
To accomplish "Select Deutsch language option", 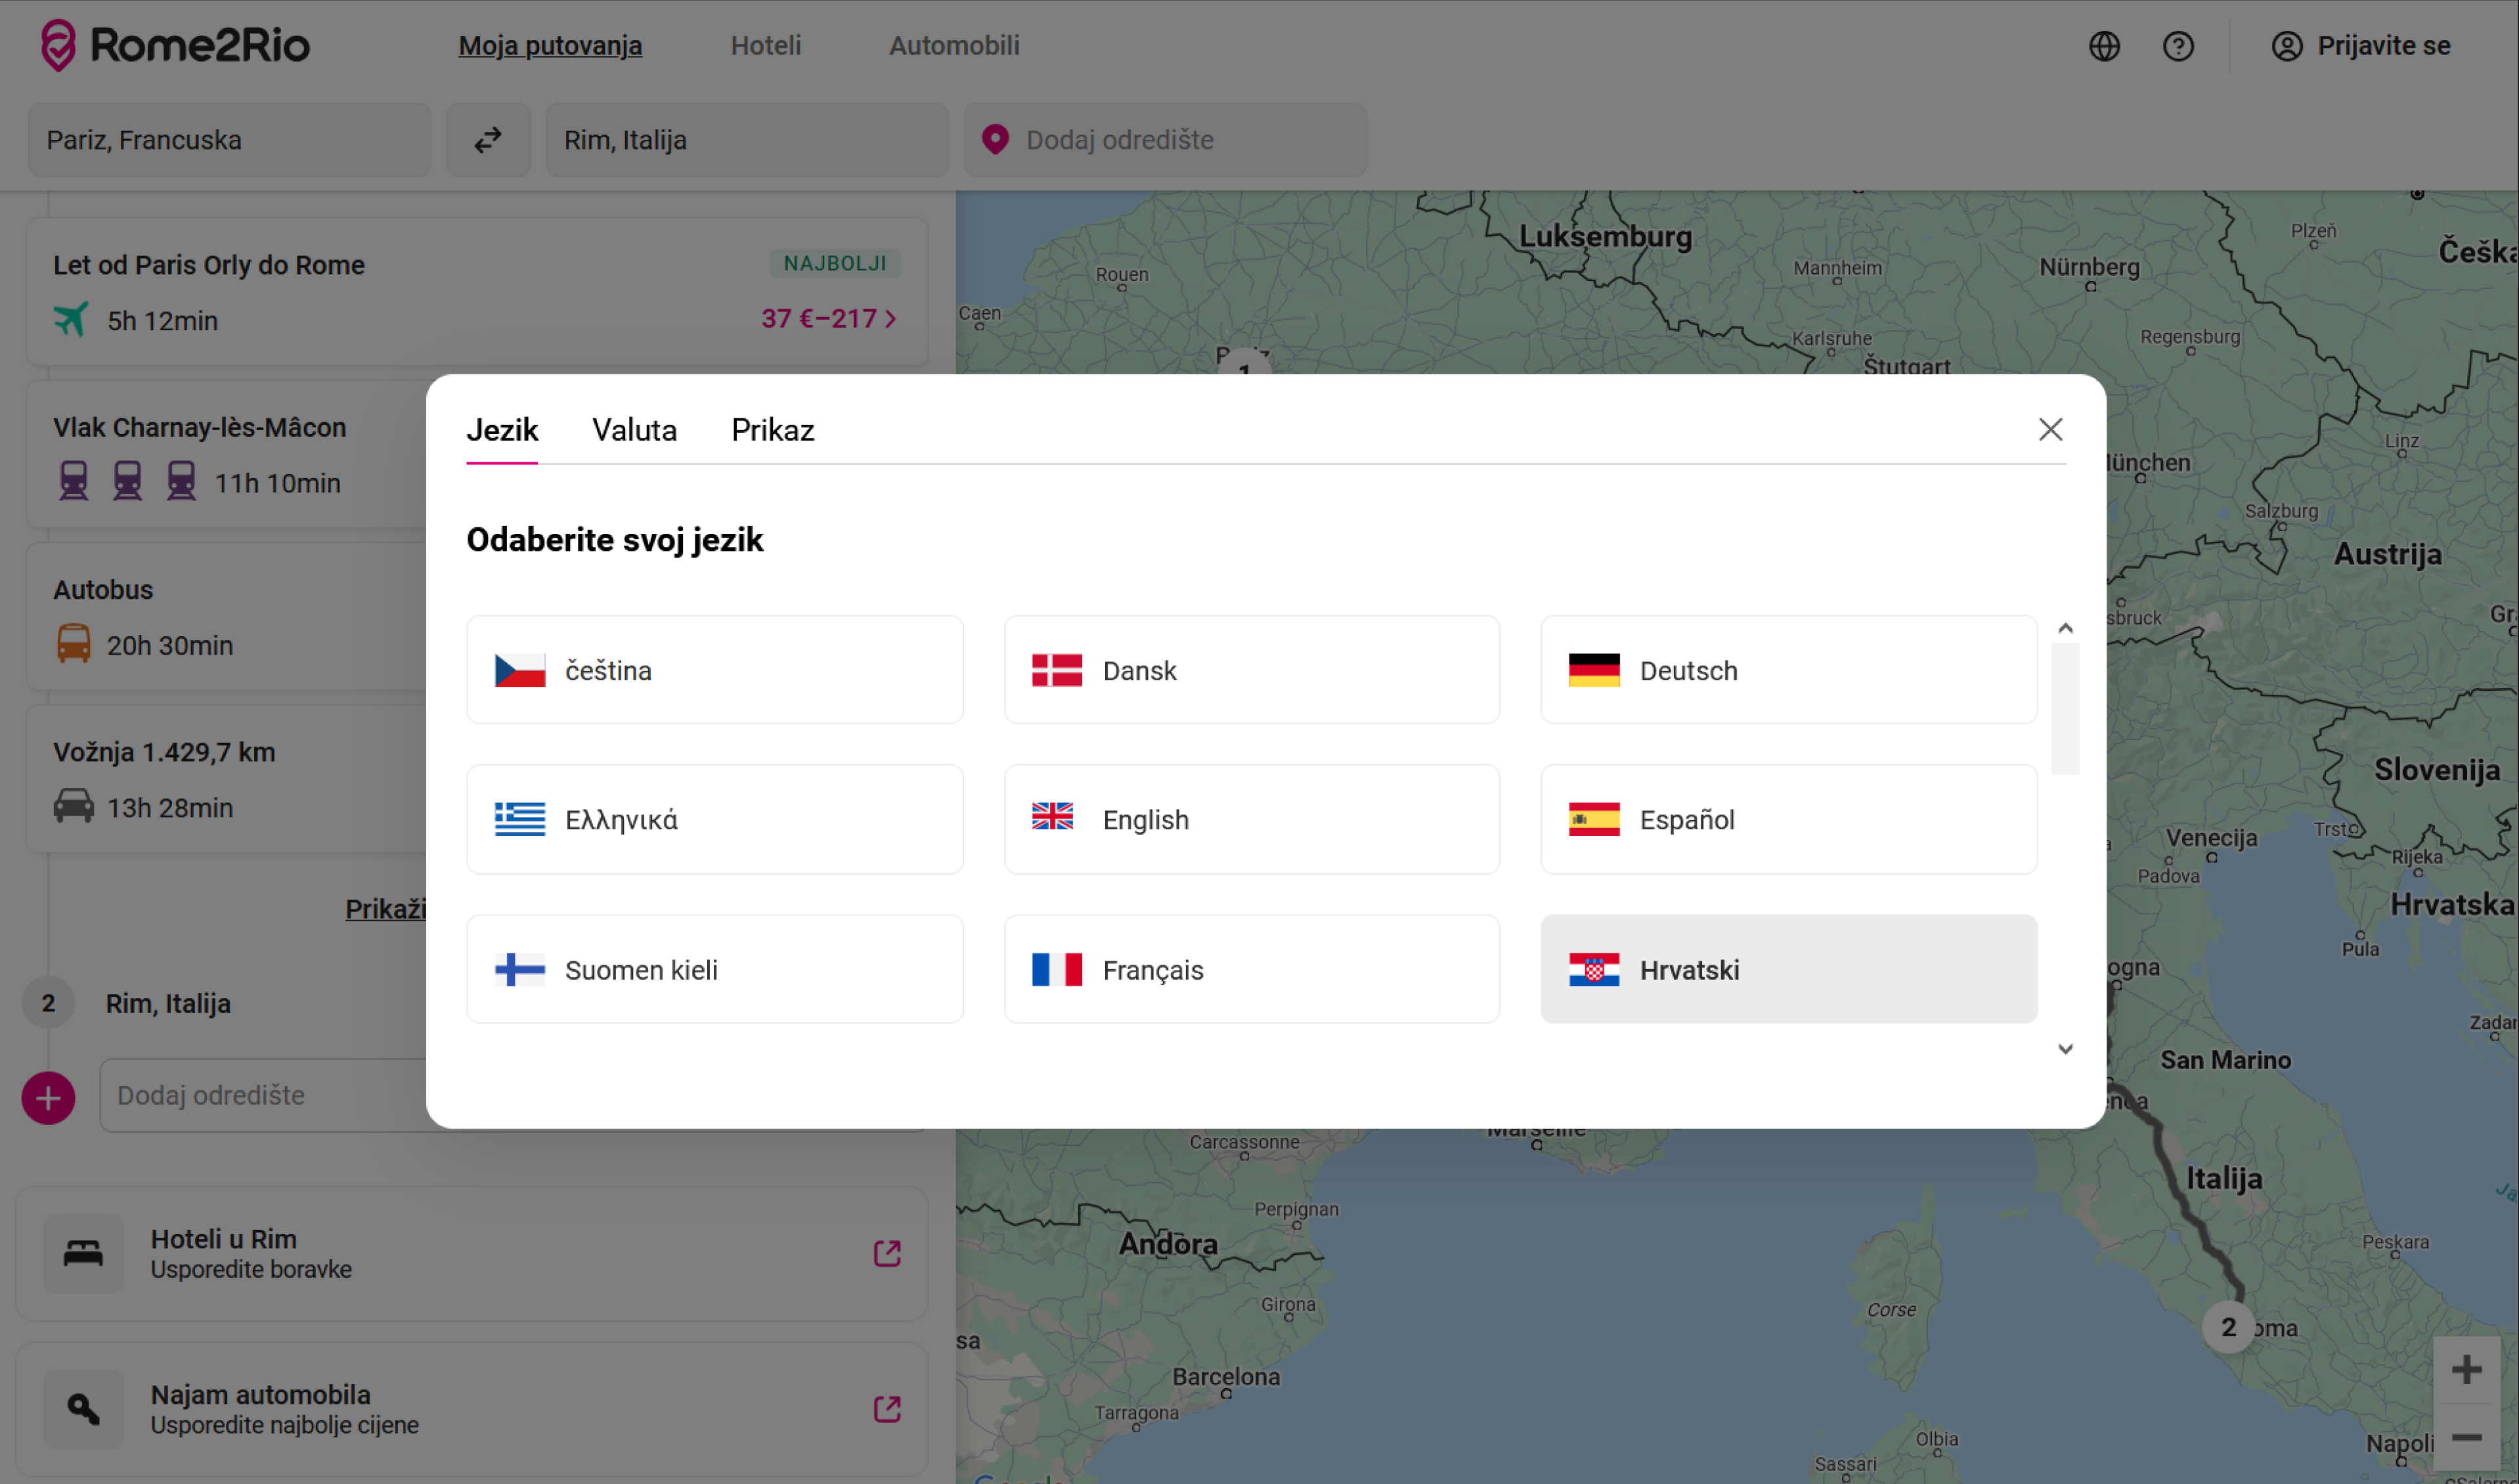I will 1788,670.
